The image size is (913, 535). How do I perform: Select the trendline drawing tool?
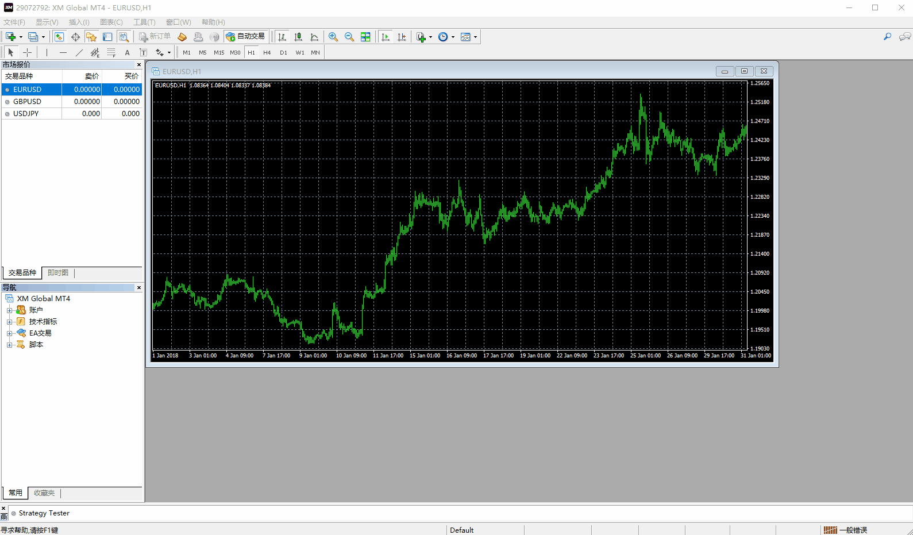[x=79, y=52]
